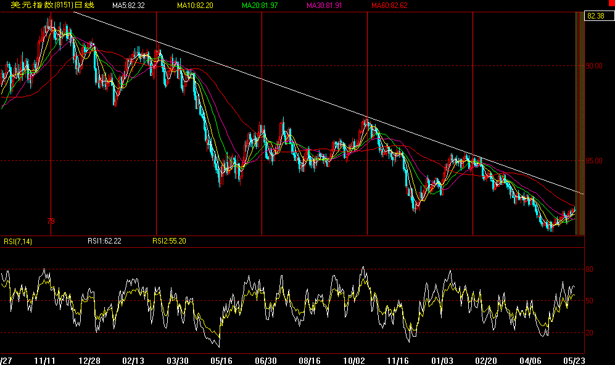This screenshot has height=365, width=615.
Task: Click the red 79 marker label
Action: tap(51, 221)
